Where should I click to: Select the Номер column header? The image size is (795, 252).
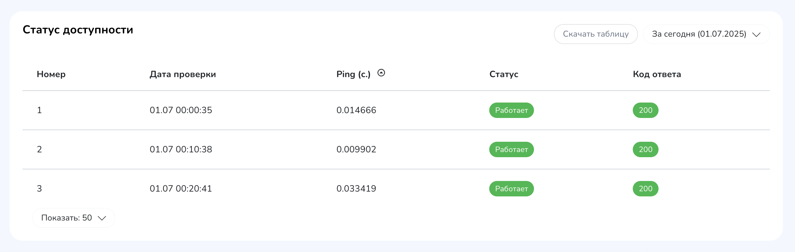[51, 74]
